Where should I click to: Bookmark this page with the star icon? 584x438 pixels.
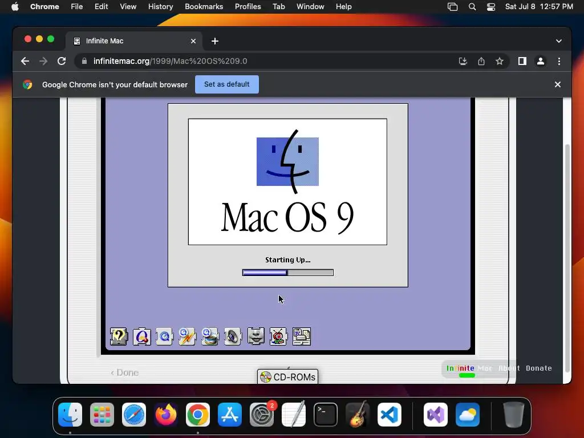500,61
